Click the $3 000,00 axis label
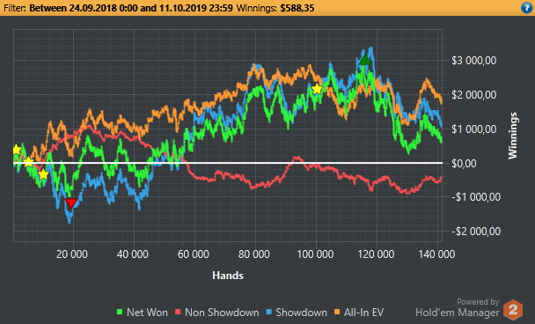Viewport: 535px width, 324px height. (474, 61)
